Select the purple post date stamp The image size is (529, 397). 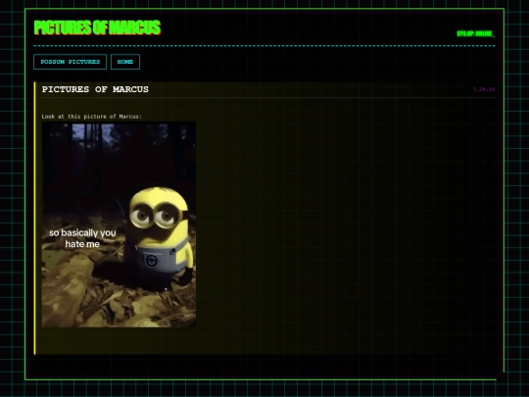[x=484, y=89]
